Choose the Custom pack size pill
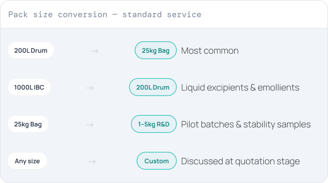This screenshot has height=183, width=328. click(x=156, y=161)
